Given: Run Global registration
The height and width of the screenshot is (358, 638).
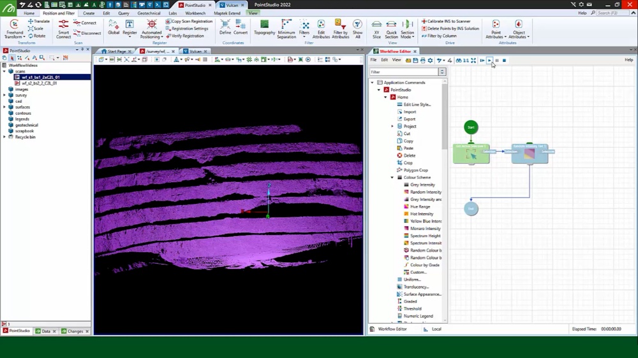Looking at the screenshot, I should (114, 27).
